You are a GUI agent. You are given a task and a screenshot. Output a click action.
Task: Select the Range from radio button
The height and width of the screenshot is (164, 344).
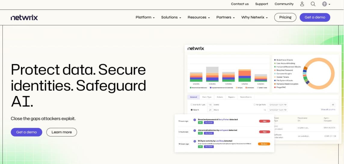coord(255,105)
